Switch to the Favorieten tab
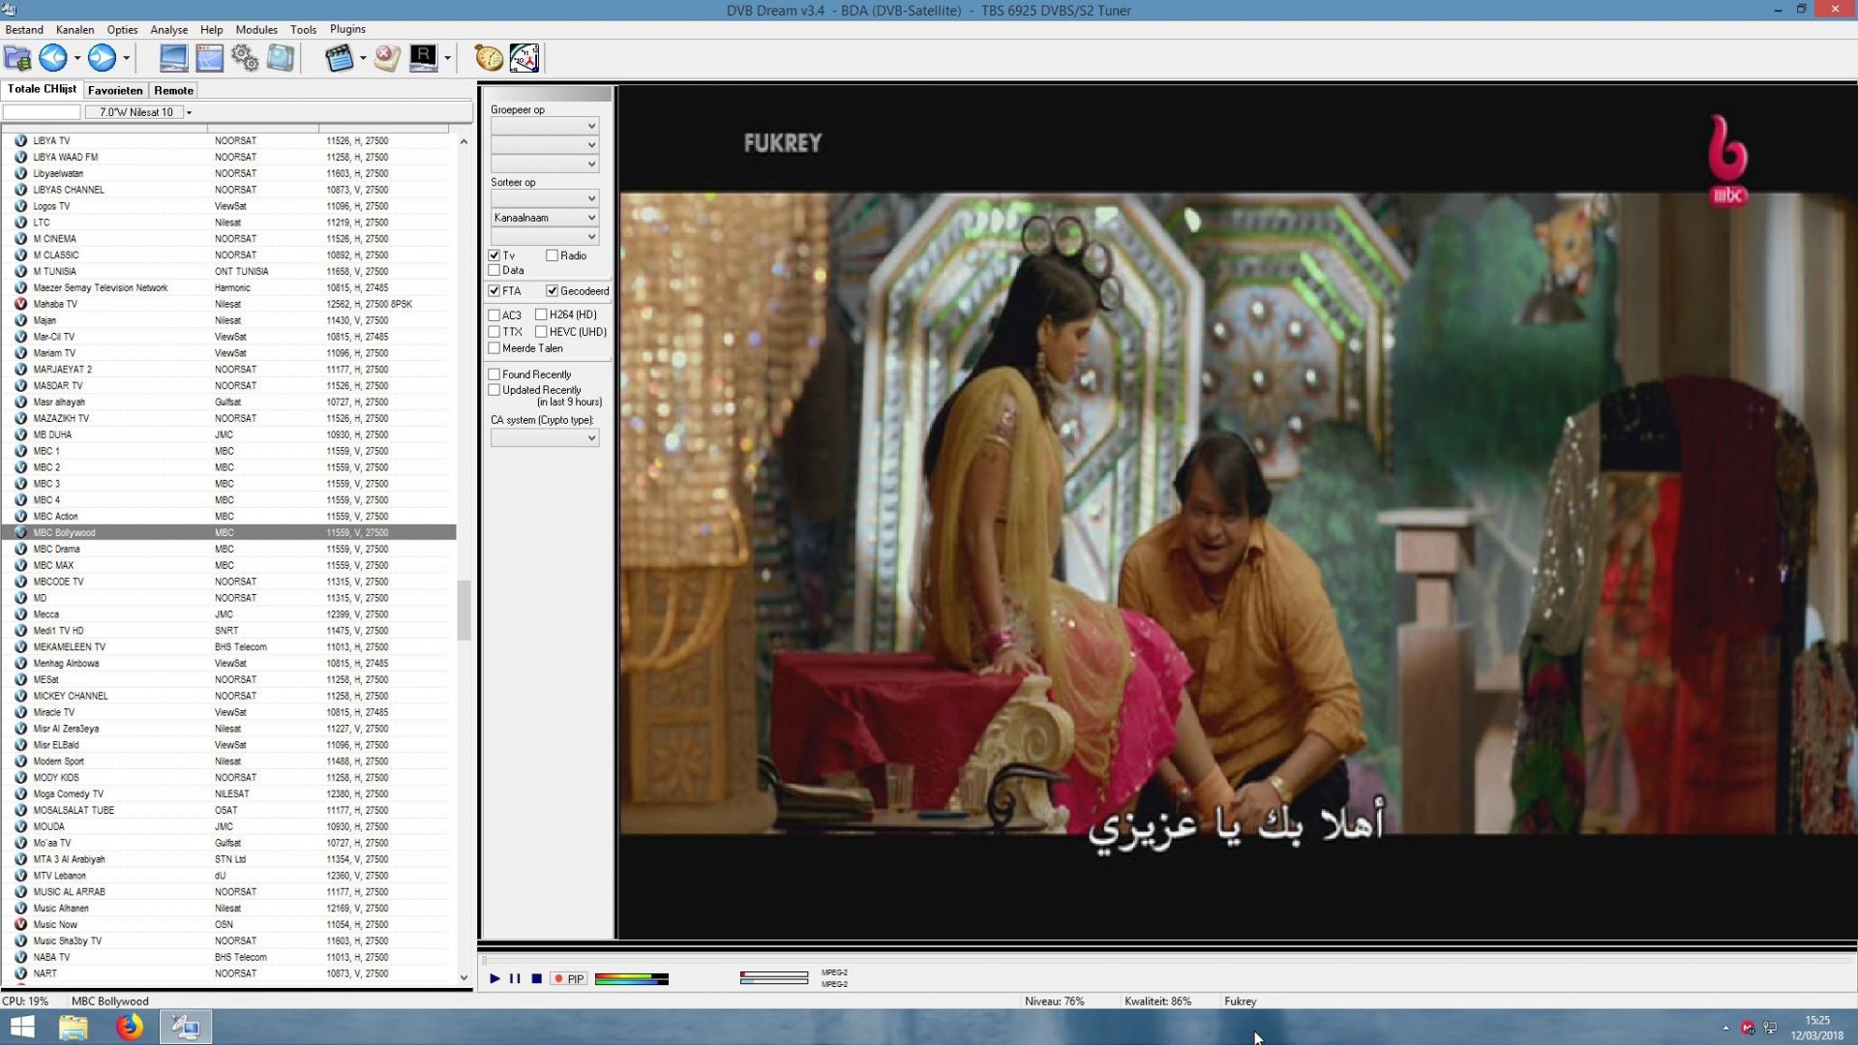The image size is (1858, 1045). (x=114, y=90)
